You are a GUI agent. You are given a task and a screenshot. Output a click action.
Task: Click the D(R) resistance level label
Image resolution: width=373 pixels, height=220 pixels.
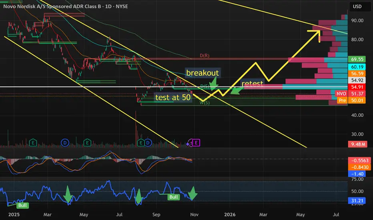[205, 56]
